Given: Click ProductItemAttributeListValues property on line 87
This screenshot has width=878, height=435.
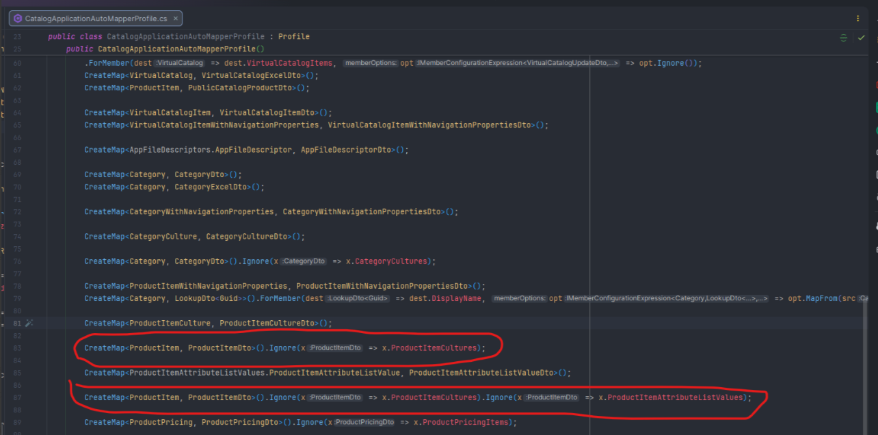Looking at the screenshot, I should click(674, 397).
